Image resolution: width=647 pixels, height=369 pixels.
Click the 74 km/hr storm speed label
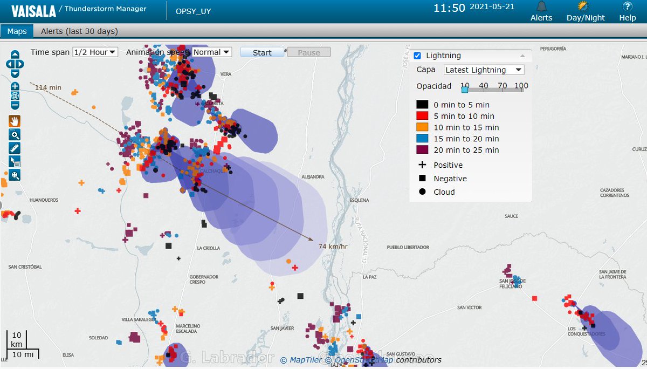pyautogui.click(x=333, y=247)
